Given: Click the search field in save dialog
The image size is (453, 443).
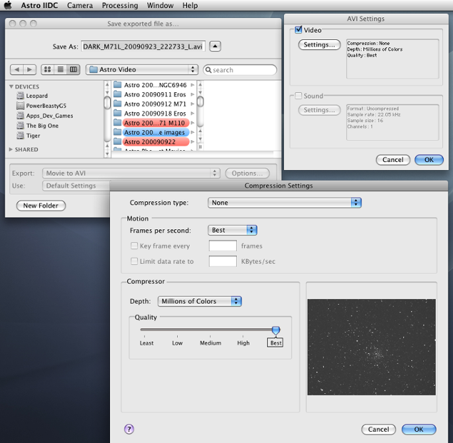Looking at the screenshot, I should point(240,70).
